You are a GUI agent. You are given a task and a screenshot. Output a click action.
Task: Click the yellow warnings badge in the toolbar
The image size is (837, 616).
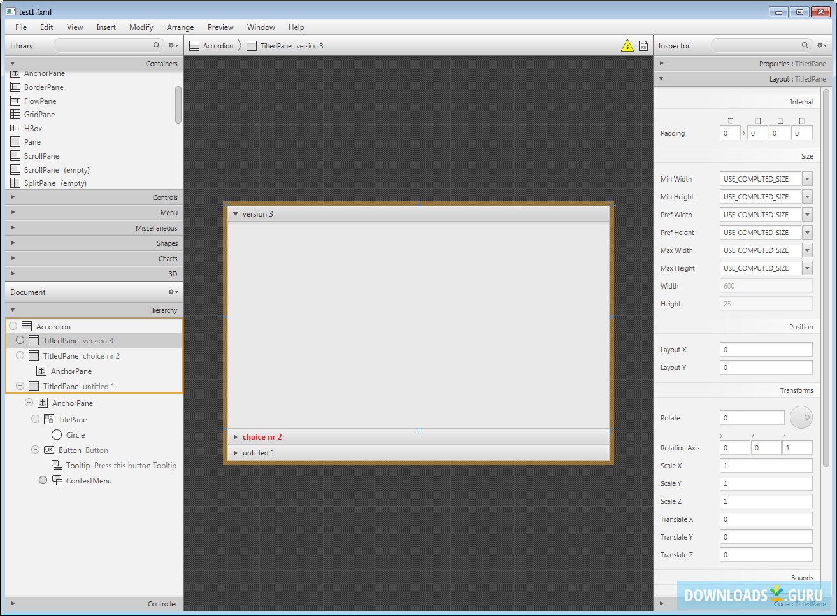click(x=627, y=45)
